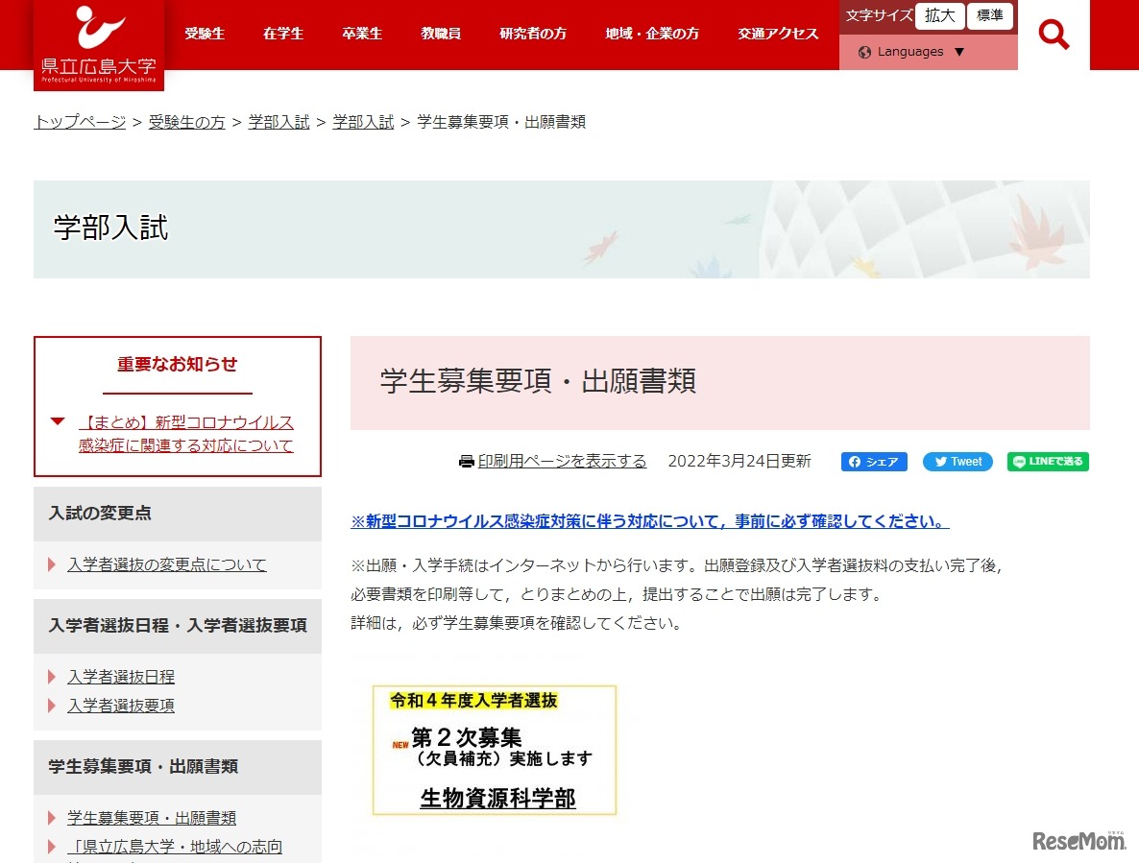The image size is (1139, 863).
Task: Open the Languages dropdown
Action: (x=910, y=52)
